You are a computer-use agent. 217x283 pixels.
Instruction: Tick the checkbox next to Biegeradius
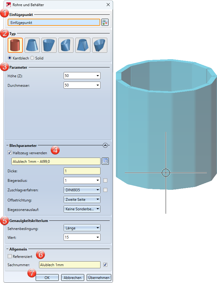[x=105, y=180]
